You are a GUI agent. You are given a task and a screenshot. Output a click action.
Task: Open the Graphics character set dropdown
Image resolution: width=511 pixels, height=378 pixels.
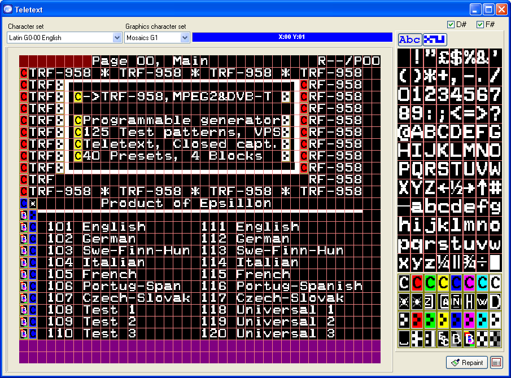coord(157,38)
